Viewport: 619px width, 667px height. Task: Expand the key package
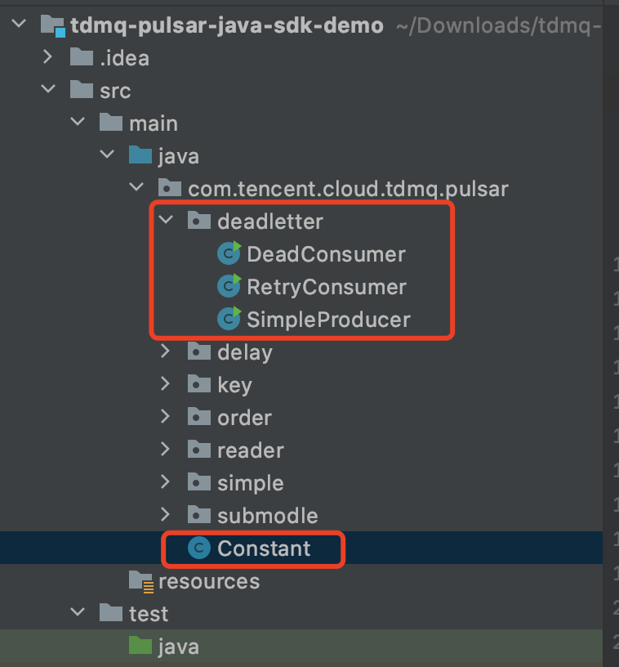click(165, 384)
